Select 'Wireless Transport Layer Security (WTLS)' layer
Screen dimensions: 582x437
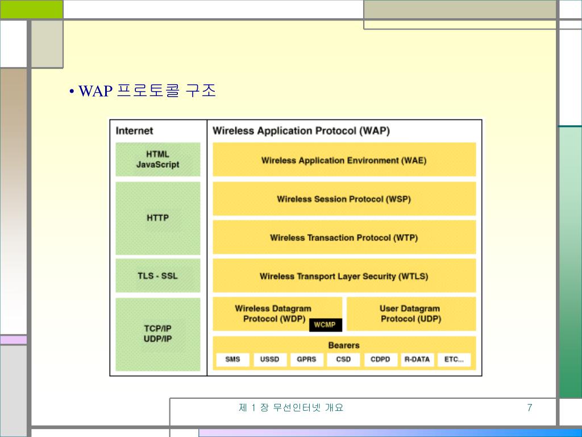344,276
